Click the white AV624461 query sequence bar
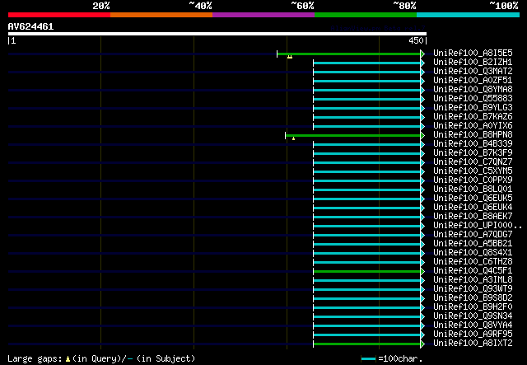The height and width of the screenshot is (365, 527). (217, 34)
